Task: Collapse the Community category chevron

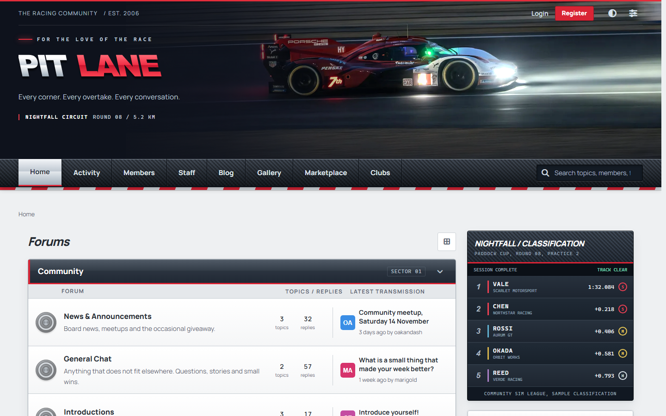Action: coord(440,272)
